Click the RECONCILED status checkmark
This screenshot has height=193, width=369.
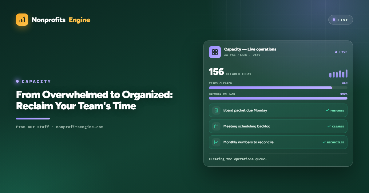click(324, 142)
